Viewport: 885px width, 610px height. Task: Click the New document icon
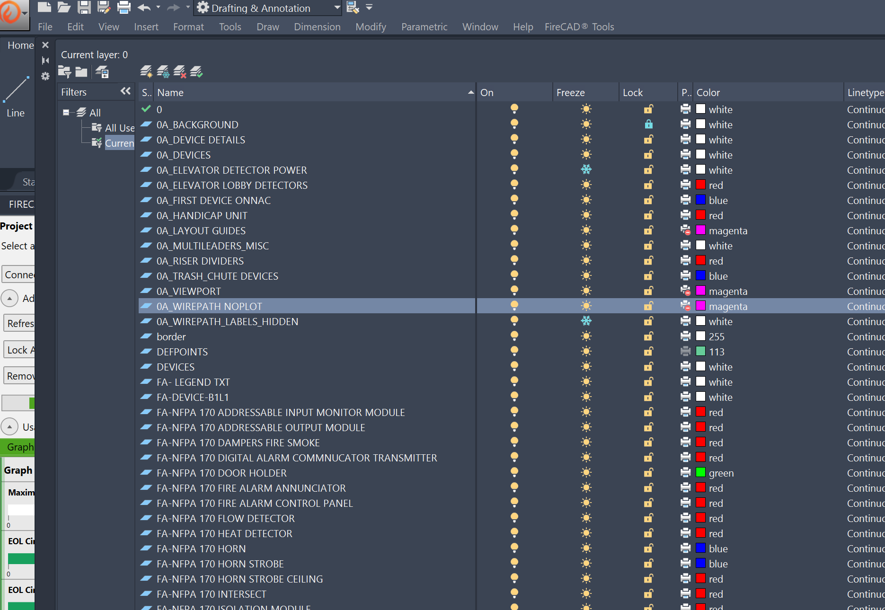pyautogui.click(x=44, y=7)
